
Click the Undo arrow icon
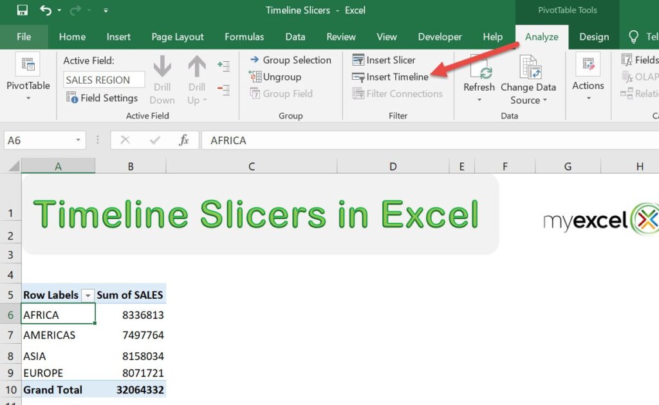tap(46, 10)
